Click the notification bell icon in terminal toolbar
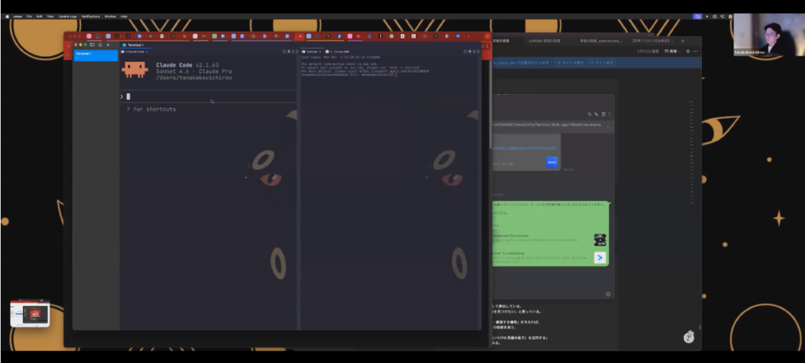This screenshot has height=363, width=805. click(x=99, y=45)
